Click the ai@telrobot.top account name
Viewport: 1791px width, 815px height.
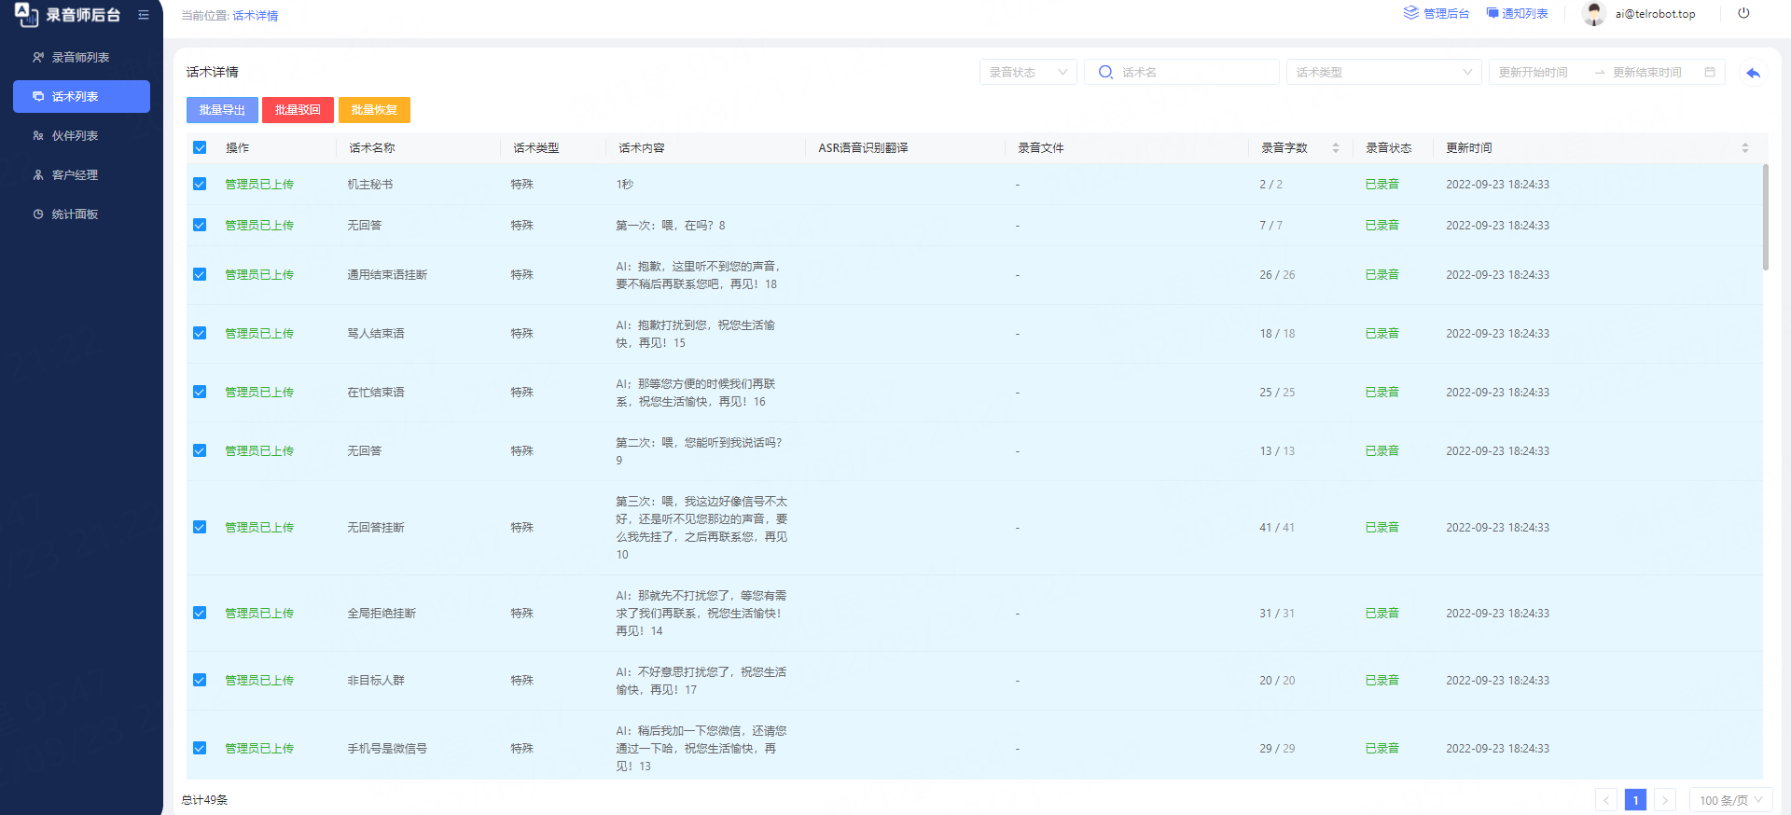pyautogui.click(x=1656, y=14)
